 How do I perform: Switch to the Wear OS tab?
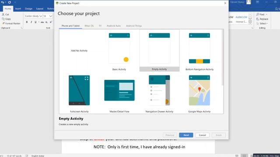coord(89,26)
